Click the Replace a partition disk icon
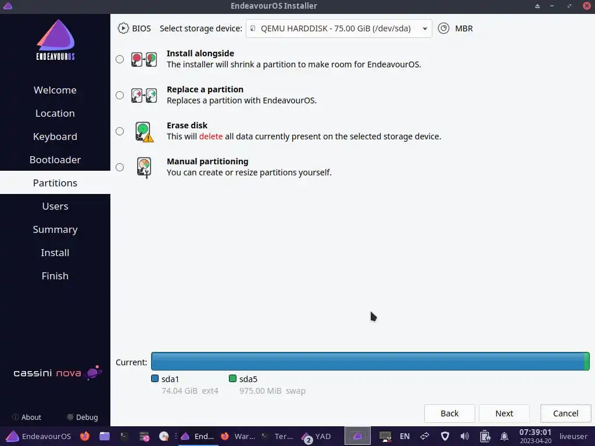Viewport: 595px width, 446px height. click(144, 96)
